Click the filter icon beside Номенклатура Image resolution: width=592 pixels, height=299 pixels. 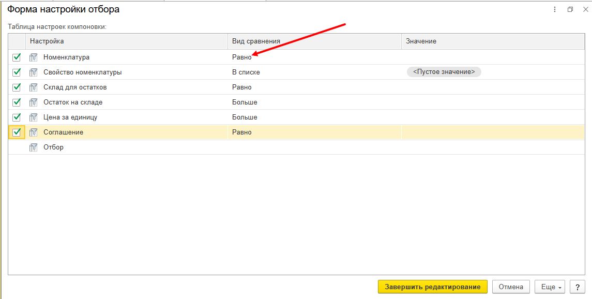point(34,57)
